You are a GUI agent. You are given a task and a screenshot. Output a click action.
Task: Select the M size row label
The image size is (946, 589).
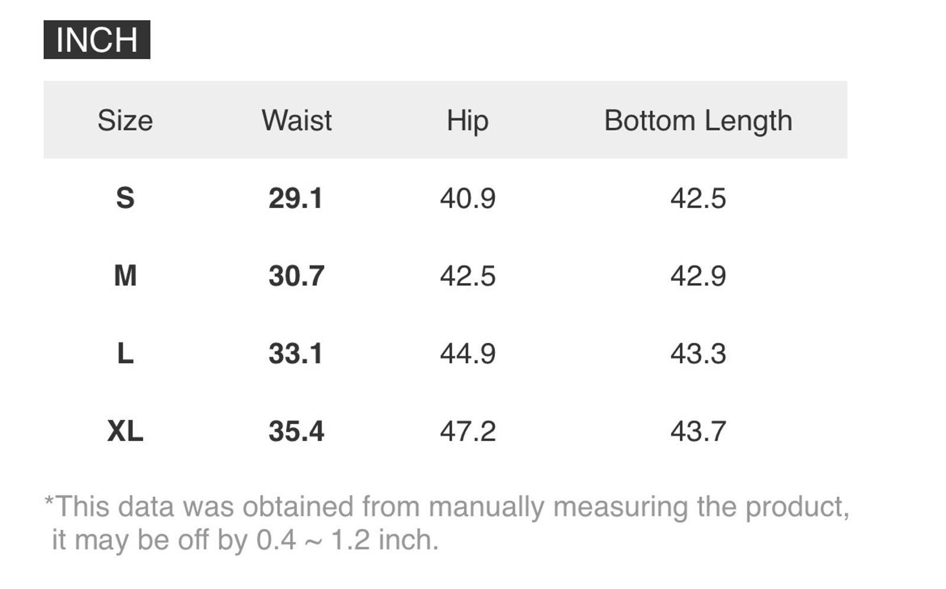pyautogui.click(x=125, y=276)
